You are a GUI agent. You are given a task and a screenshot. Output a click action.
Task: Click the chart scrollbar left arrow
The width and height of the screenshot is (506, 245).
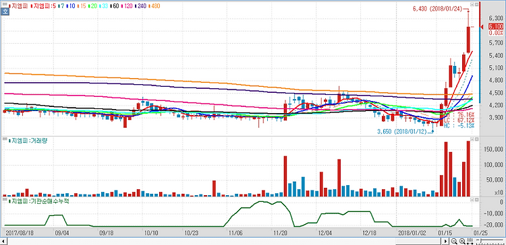coord(3,241)
